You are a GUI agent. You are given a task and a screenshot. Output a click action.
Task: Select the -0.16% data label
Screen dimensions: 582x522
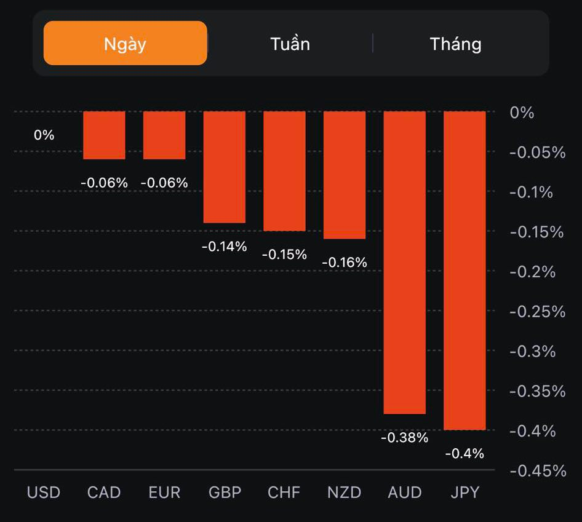345,263
